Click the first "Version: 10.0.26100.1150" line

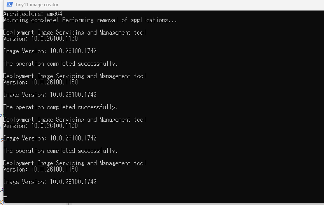pos(40,39)
